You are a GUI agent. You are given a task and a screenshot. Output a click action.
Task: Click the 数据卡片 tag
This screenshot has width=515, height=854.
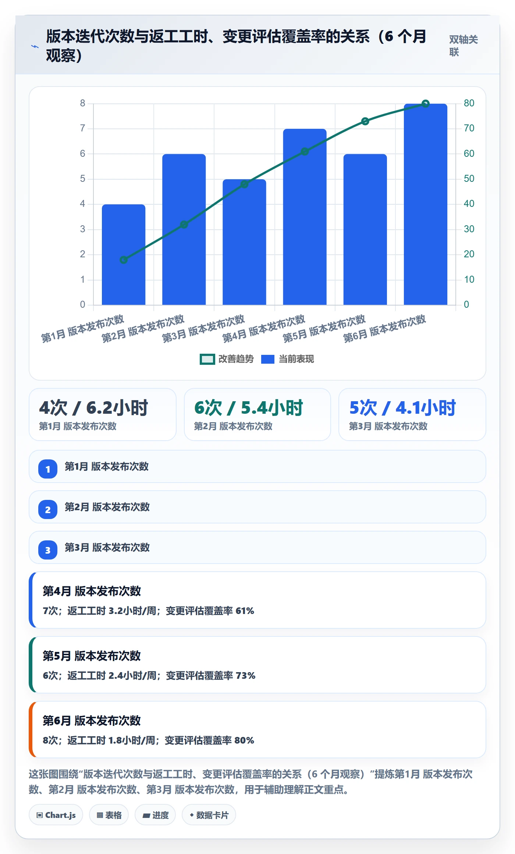point(209,815)
